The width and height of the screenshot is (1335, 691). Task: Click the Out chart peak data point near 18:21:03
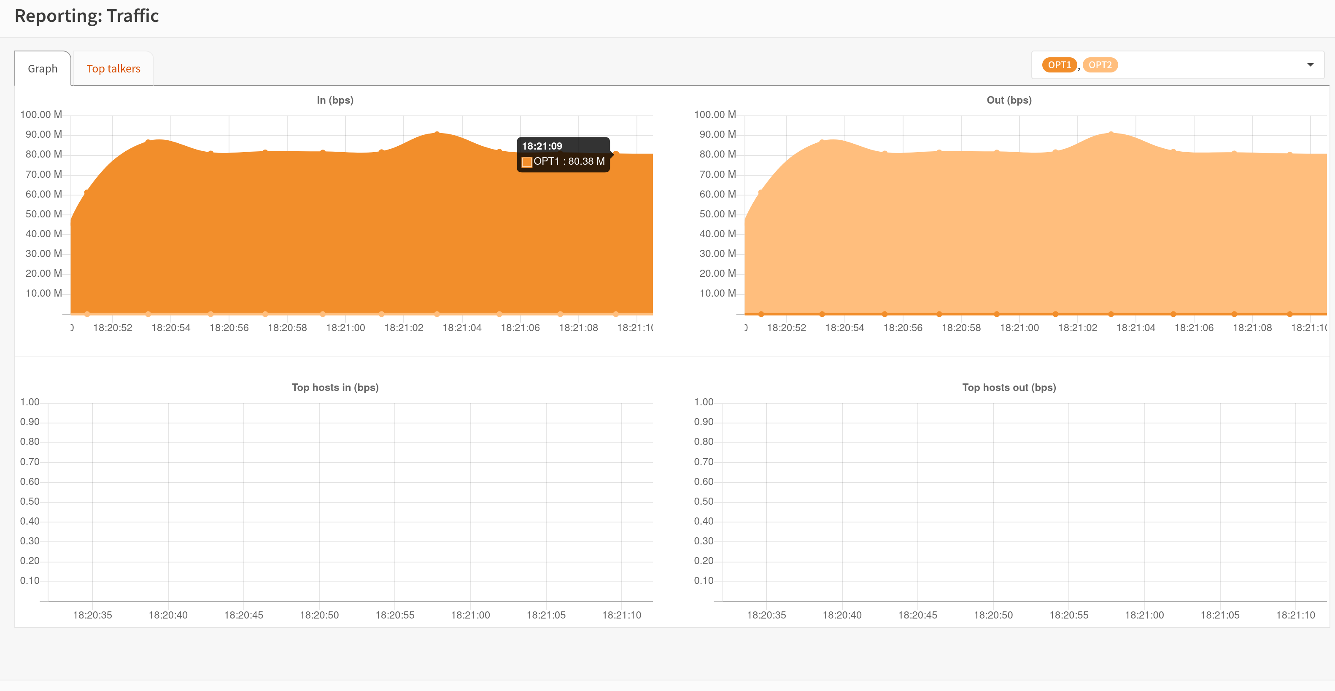[x=1111, y=134]
